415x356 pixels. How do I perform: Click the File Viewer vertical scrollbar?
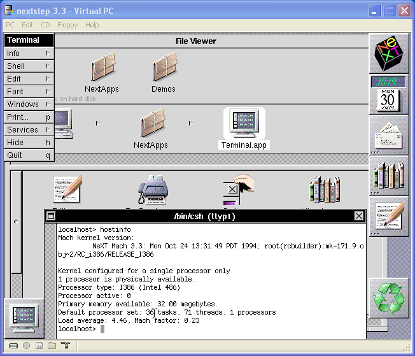[17, 222]
